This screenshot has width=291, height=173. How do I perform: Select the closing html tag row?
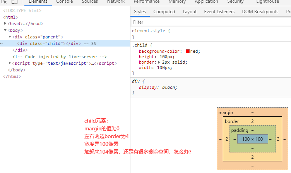(x=12, y=76)
